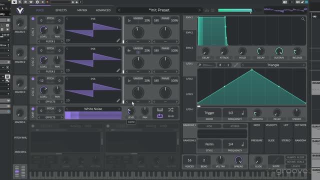Screen dimensions: 320x180
Task: Toggle OSC 2 power button
Action: coord(33,49)
